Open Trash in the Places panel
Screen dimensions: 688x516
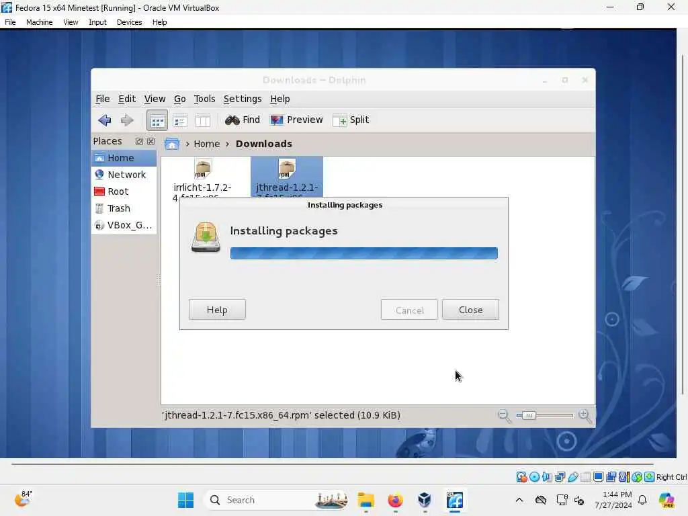tap(124, 208)
